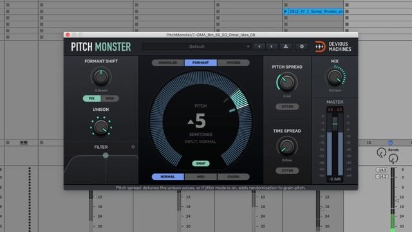The height and width of the screenshot is (232, 412).
Task: Click the blue track activator in DAW
Action: point(391,142)
